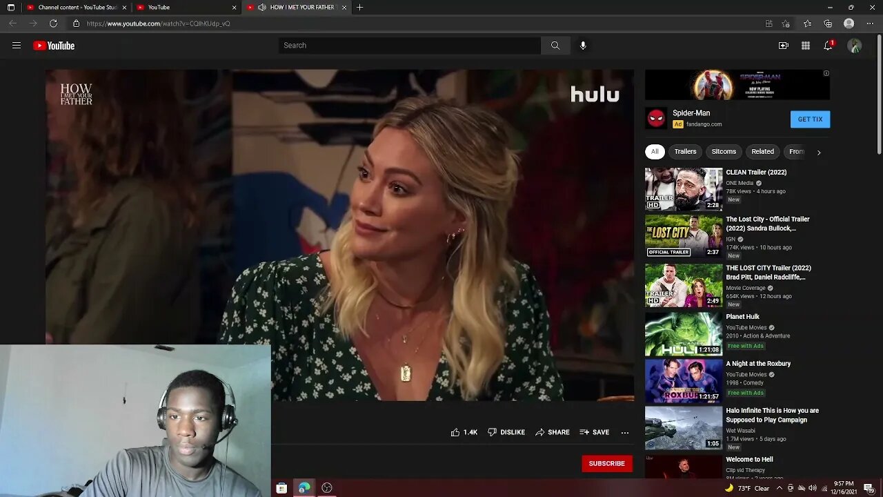Select the Related filter chip

coord(763,152)
